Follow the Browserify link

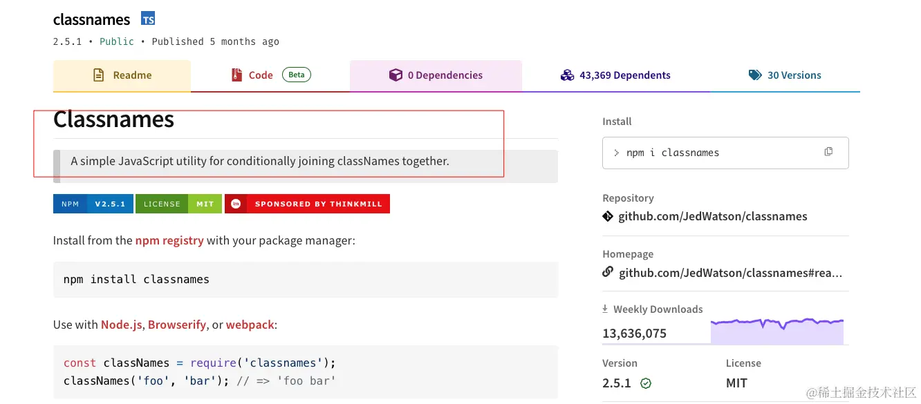coord(176,325)
